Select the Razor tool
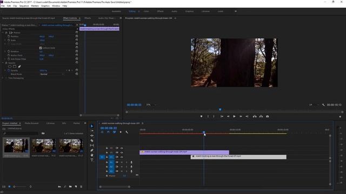This screenshot has height=194, width=346. pos(92,141)
